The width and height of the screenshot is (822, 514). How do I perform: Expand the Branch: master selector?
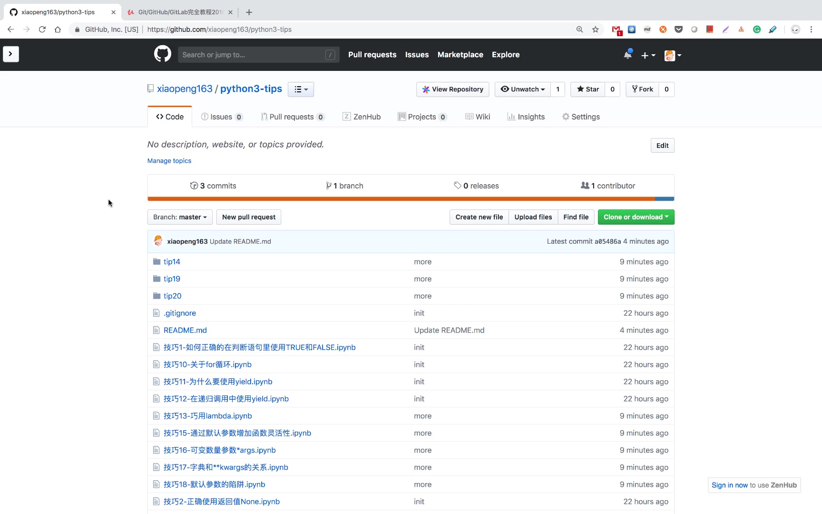180,217
